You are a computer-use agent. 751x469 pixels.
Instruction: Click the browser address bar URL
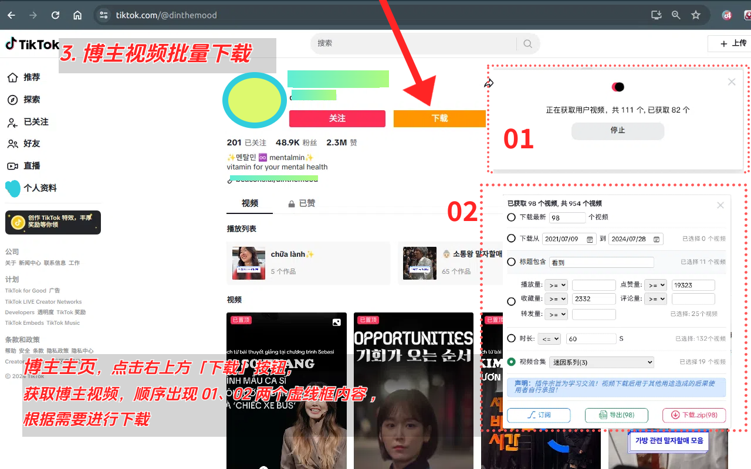(167, 15)
